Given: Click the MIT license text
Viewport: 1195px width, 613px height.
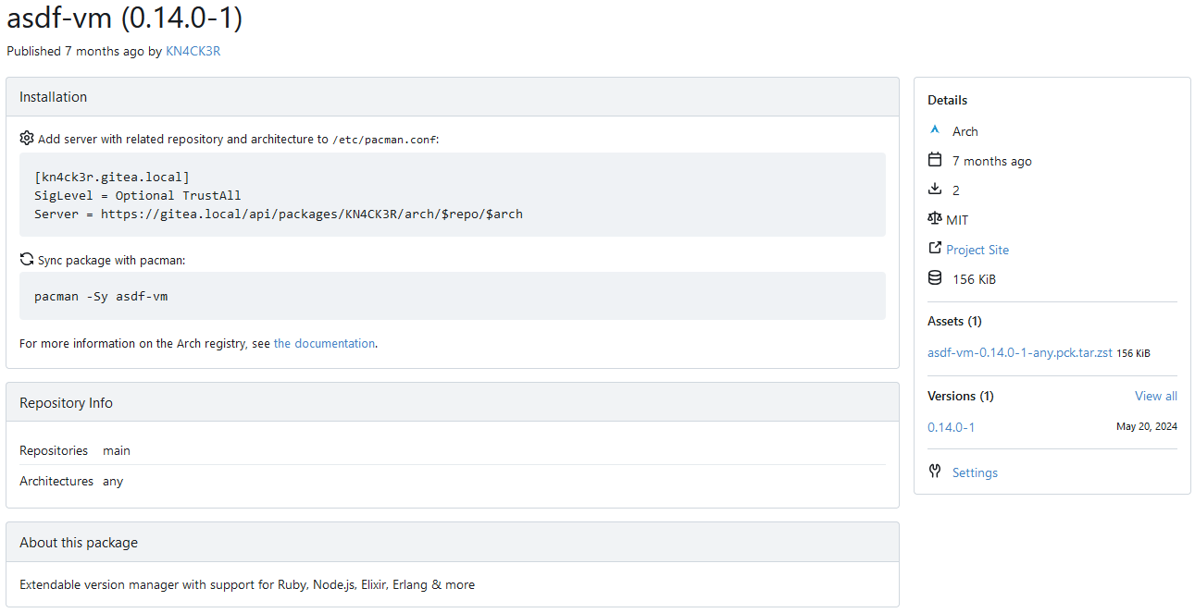Looking at the screenshot, I should point(957,220).
